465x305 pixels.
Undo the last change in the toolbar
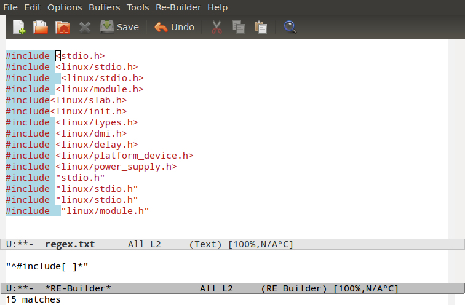(x=174, y=27)
